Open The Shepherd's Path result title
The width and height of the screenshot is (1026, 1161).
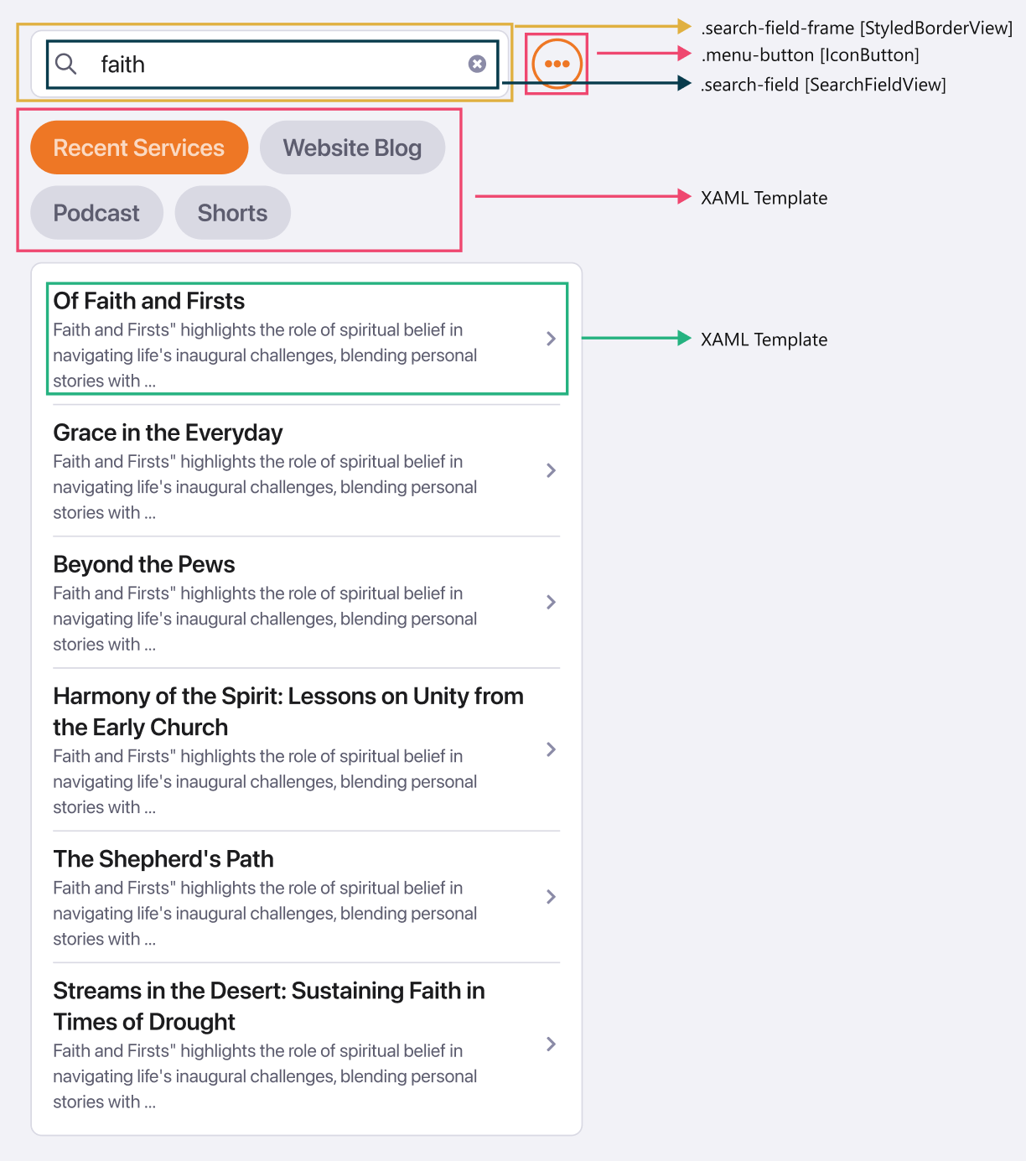(163, 859)
